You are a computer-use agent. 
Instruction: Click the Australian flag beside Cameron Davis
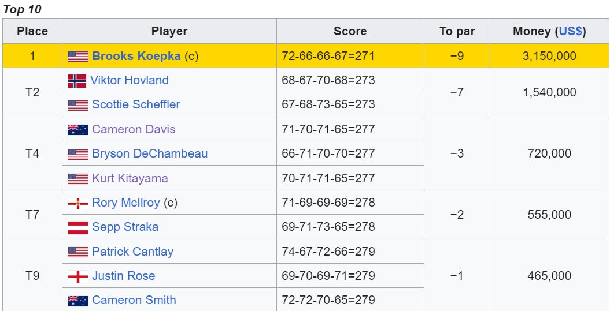tap(78, 130)
